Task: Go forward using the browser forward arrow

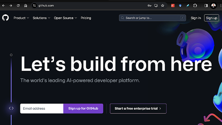Action: (x=11, y=5)
